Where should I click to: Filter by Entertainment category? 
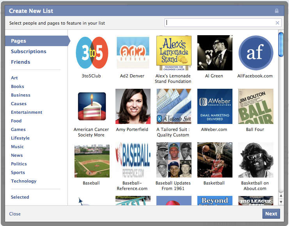point(27,112)
